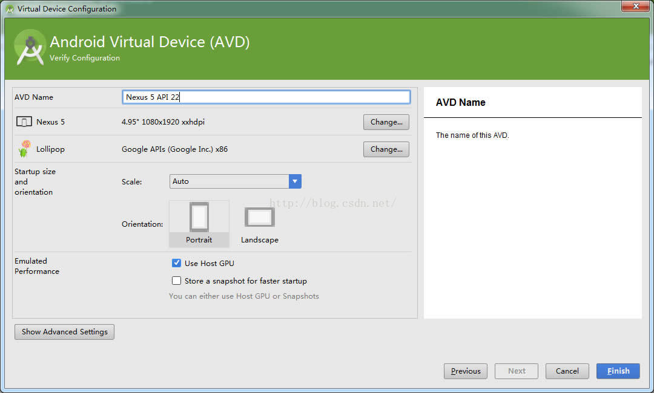The image size is (654, 393).
Task: Click the 'Lollipop' label text
Action: (x=50, y=149)
